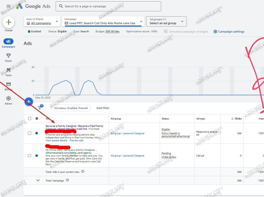Open Campaign settings link

231,32
